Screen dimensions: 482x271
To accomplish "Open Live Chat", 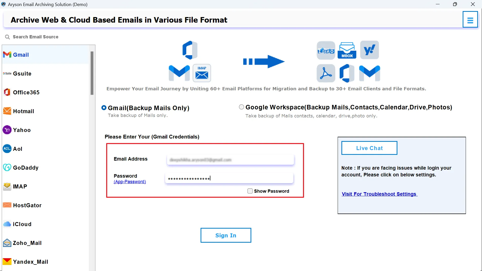I will tap(369, 148).
